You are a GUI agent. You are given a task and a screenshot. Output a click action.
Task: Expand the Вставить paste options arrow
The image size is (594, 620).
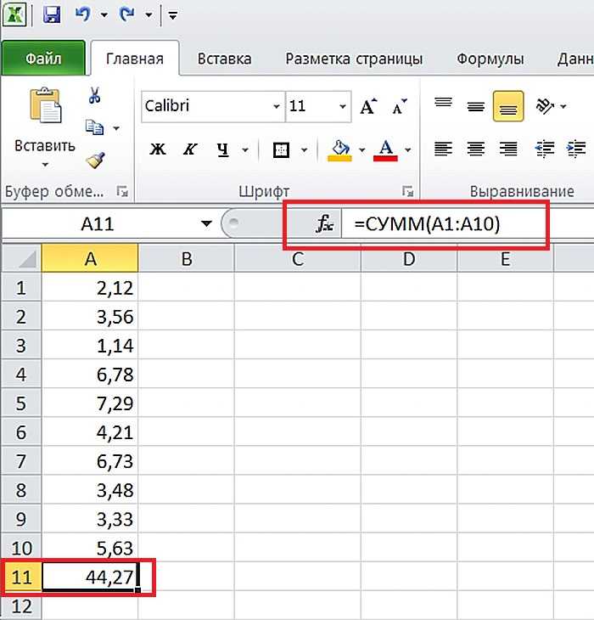pyautogui.click(x=45, y=164)
